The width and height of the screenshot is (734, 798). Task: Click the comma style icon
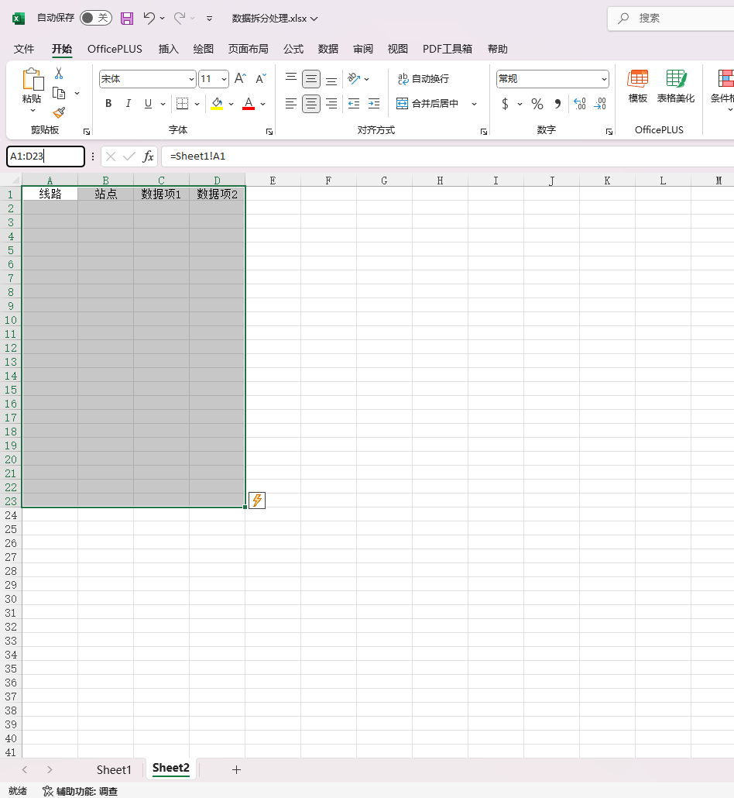coord(558,104)
